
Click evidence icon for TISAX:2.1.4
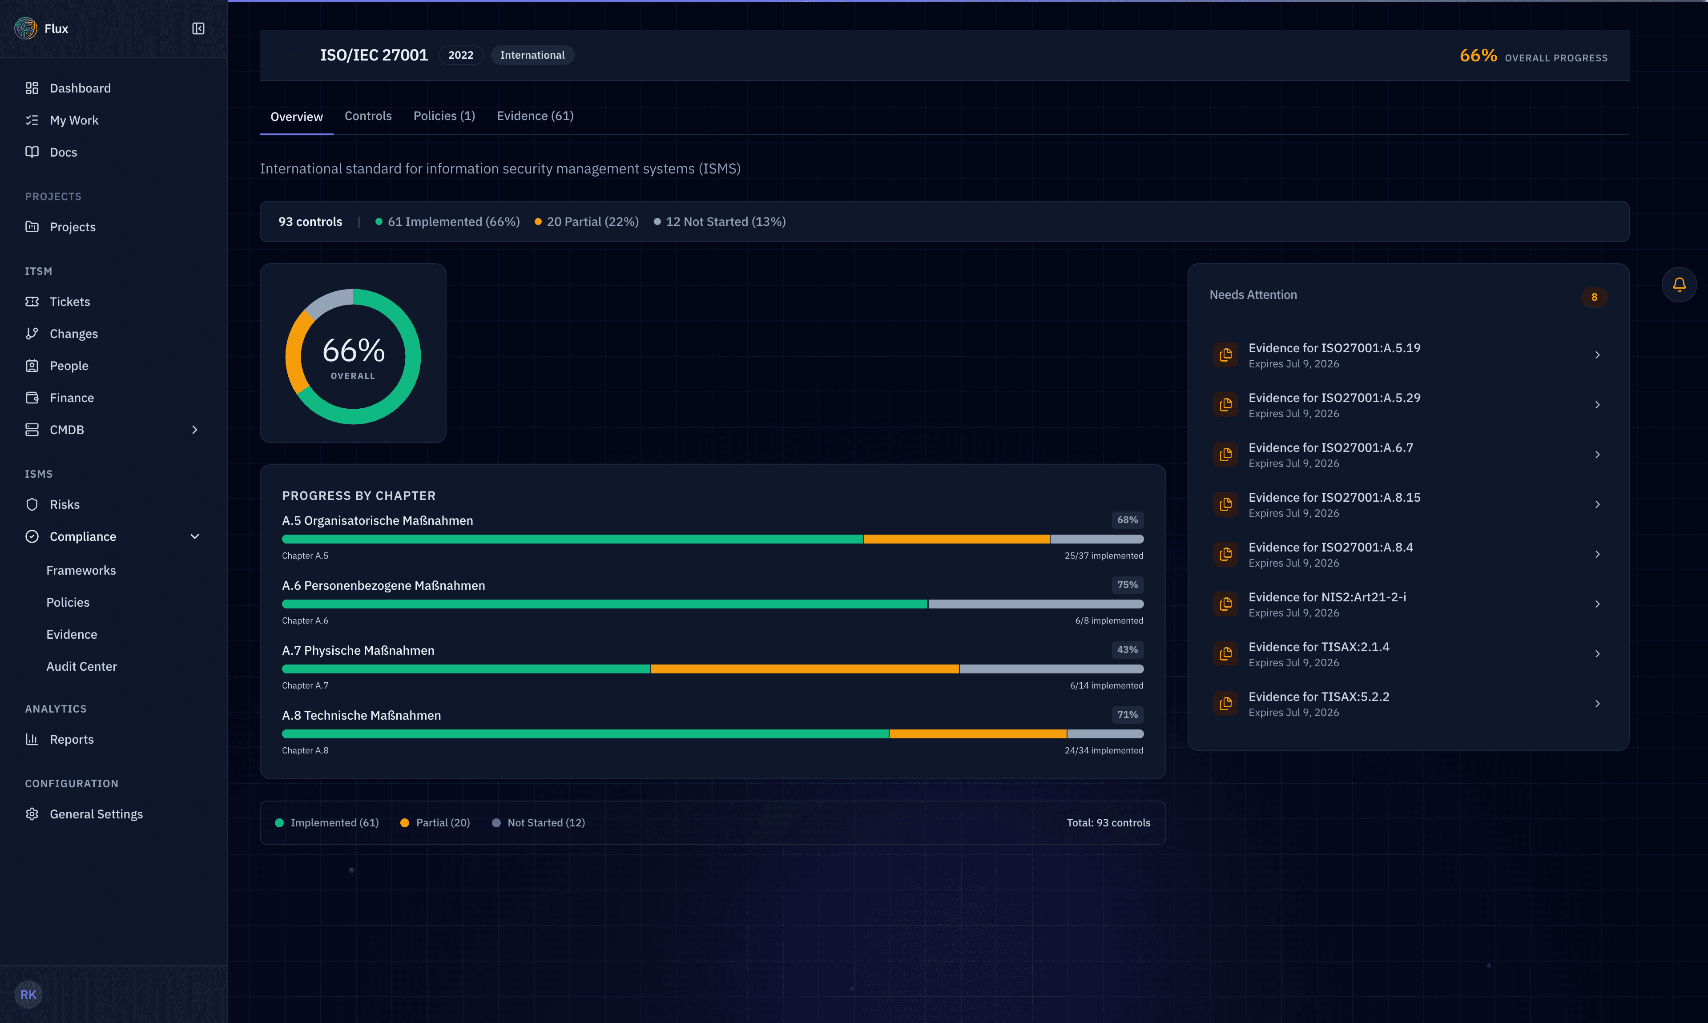(1225, 653)
